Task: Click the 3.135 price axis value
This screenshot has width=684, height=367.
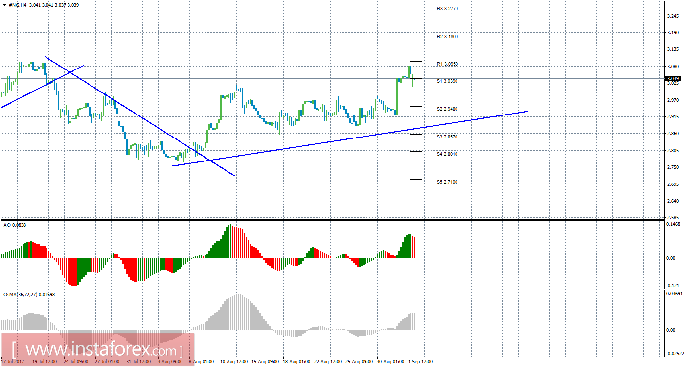Action: point(672,49)
